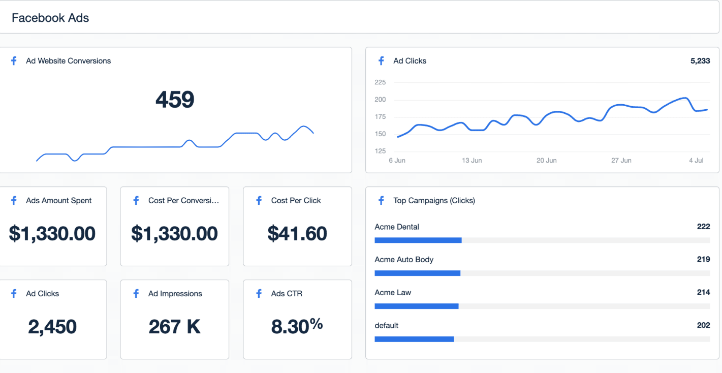Select the Acme Auto Body progress bar

542,273
